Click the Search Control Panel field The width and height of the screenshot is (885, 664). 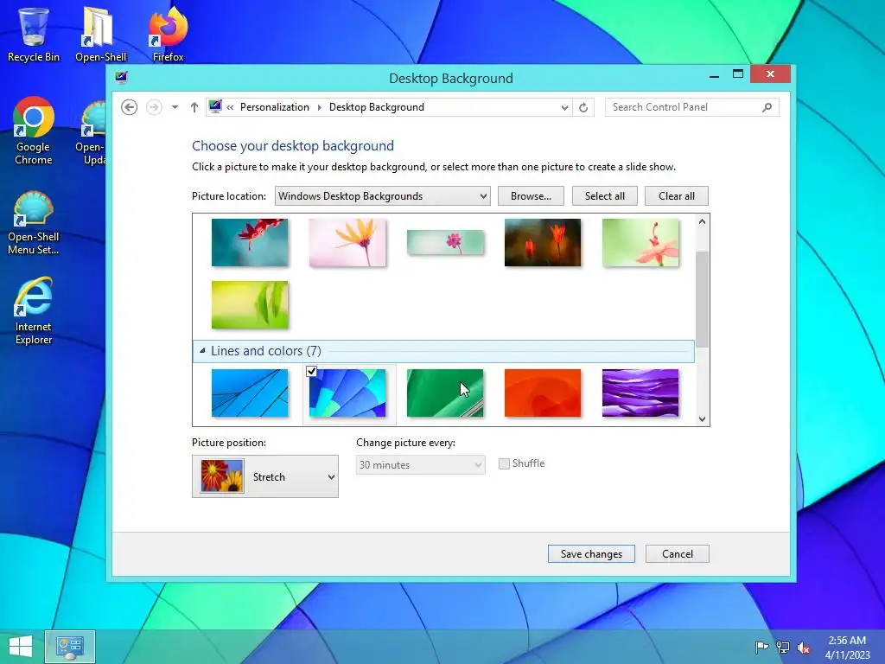tap(692, 107)
